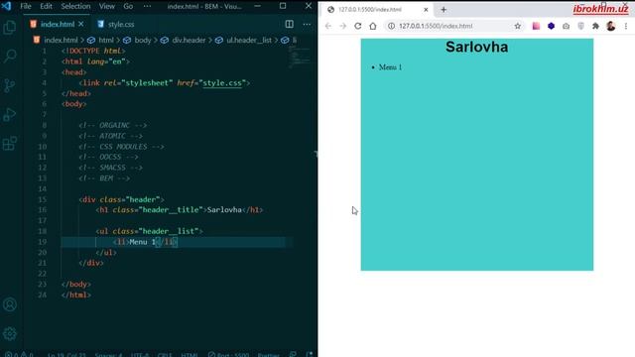The height and width of the screenshot is (357, 635).
Task: Go forward in the browser
Action: pyautogui.click(x=342, y=26)
